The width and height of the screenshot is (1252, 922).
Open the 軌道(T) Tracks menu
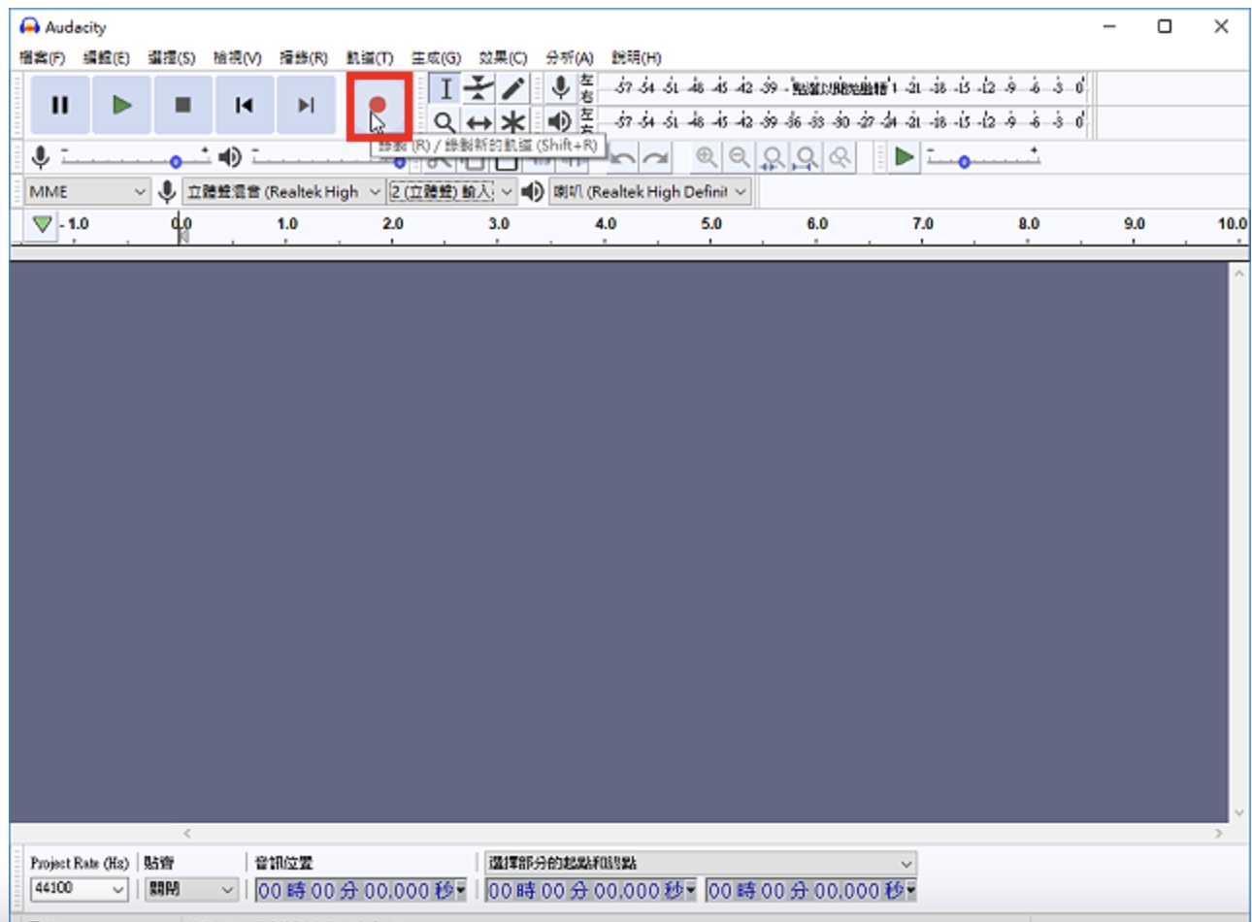tap(370, 58)
